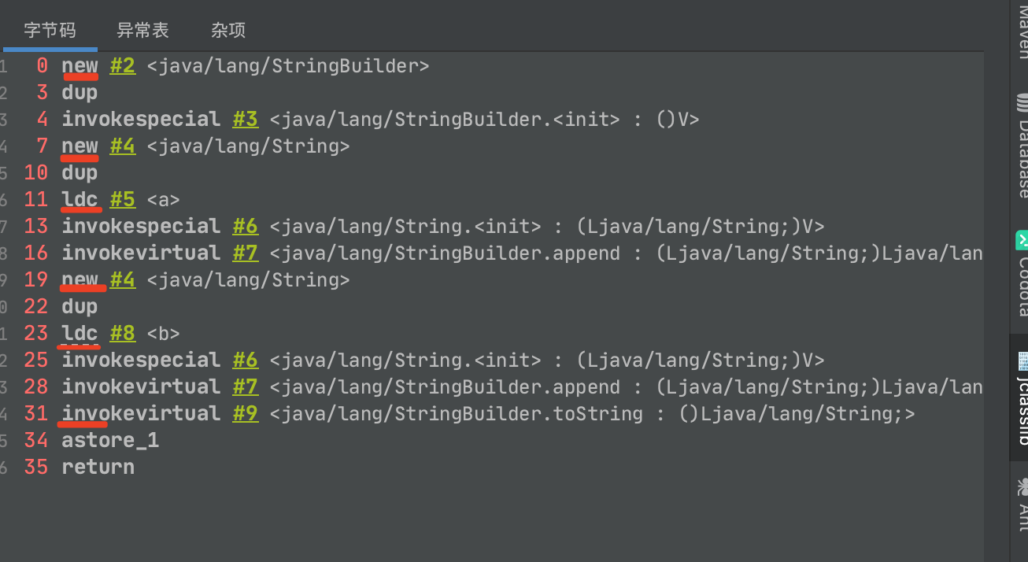Click the new opcode at offset 0
1028x562 pixels.
click(80, 66)
